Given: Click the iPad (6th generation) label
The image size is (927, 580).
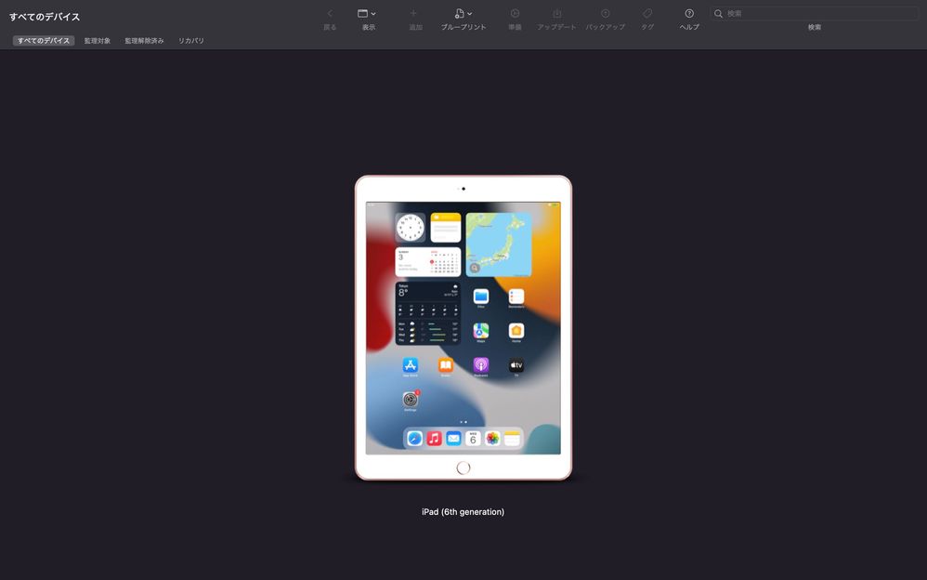Looking at the screenshot, I should [x=463, y=512].
